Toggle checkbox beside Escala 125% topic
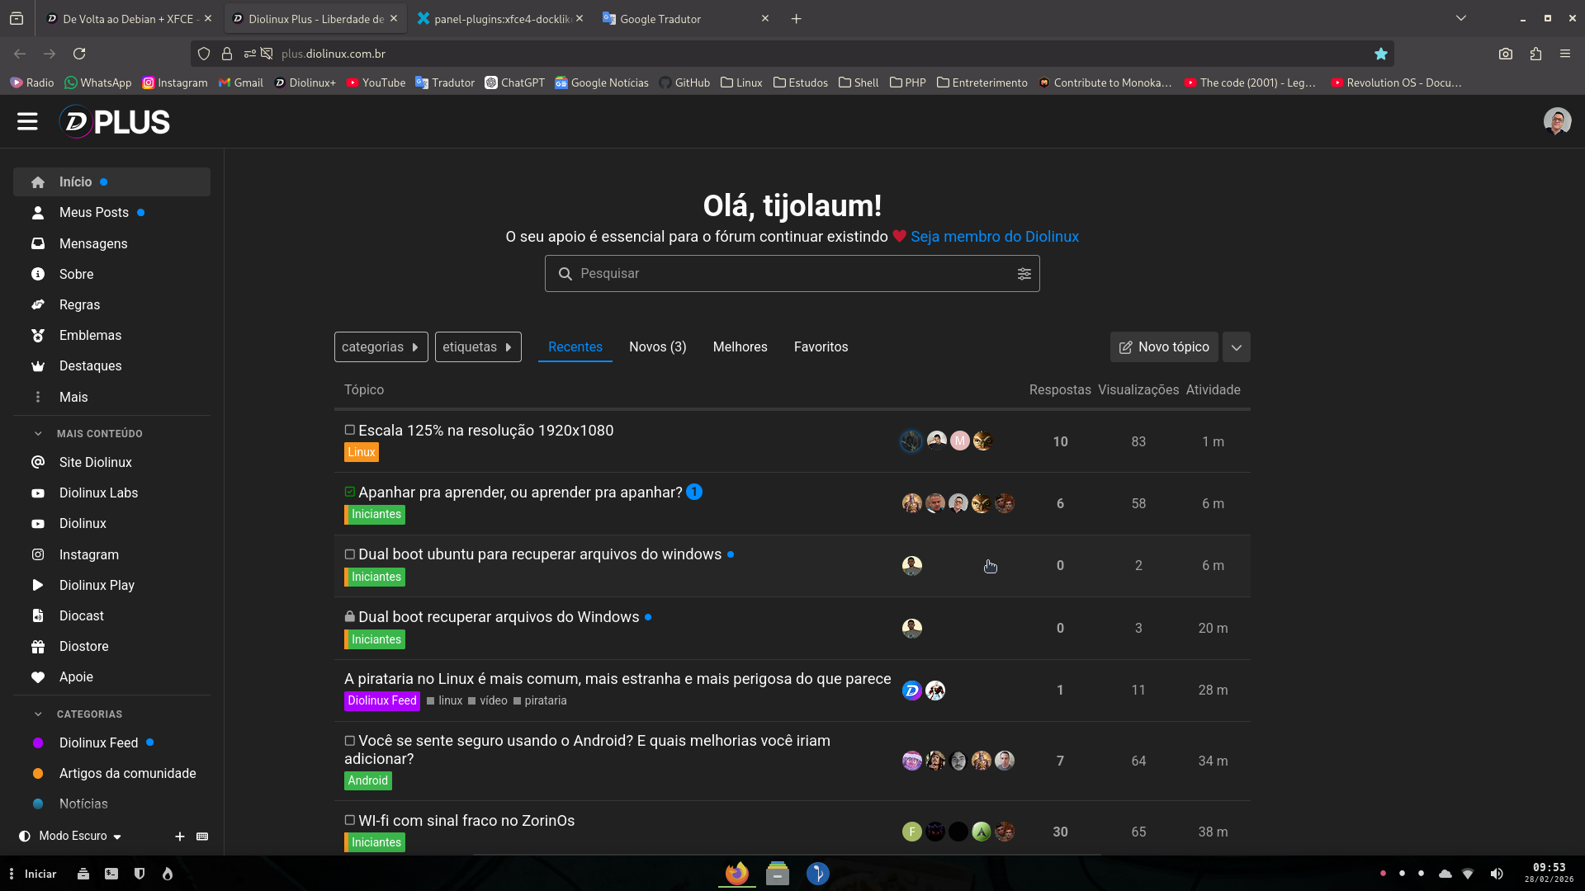This screenshot has width=1585, height=891. click(x=350, y=431)
